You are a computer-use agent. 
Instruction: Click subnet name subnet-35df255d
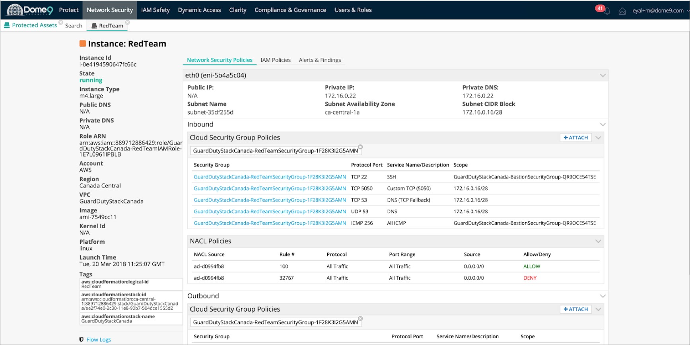click(x=210, y=112)
